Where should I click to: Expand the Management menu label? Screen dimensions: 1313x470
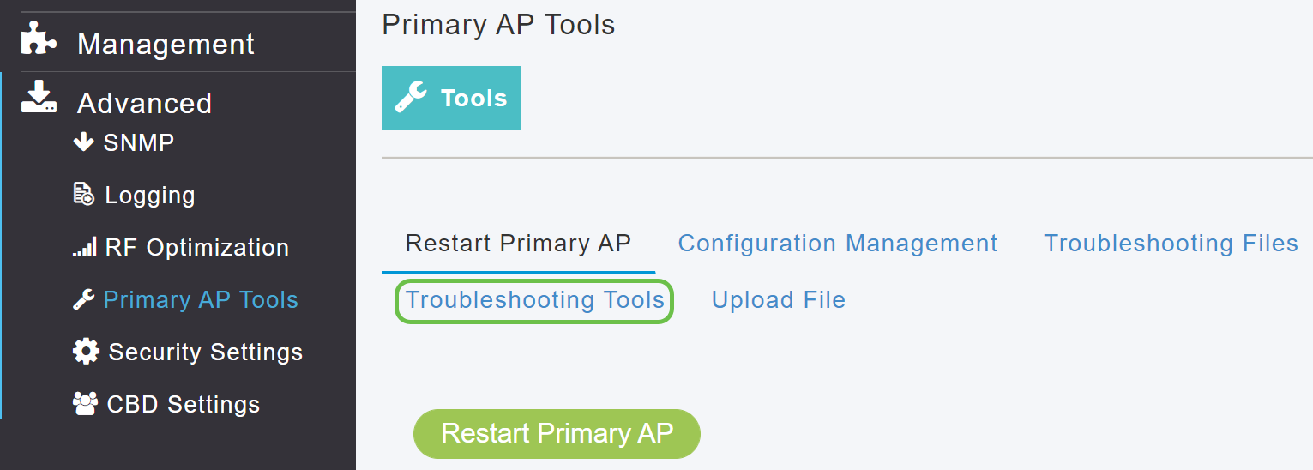click(166, 44)
